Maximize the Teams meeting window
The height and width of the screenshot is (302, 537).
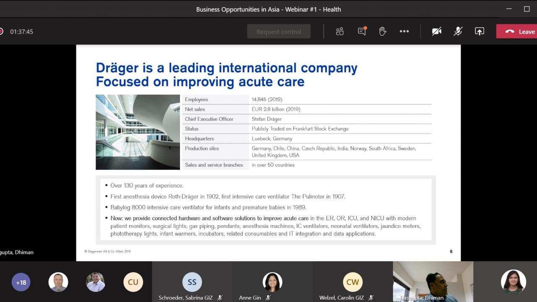[x=527, y=9]
